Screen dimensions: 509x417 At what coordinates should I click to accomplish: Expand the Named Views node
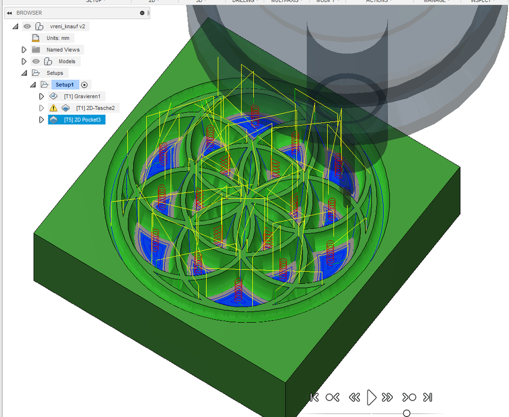coord(24,50)
